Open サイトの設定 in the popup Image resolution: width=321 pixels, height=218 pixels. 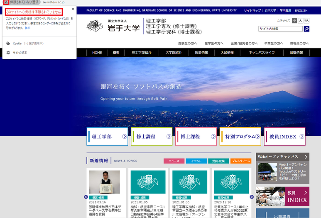20,53
